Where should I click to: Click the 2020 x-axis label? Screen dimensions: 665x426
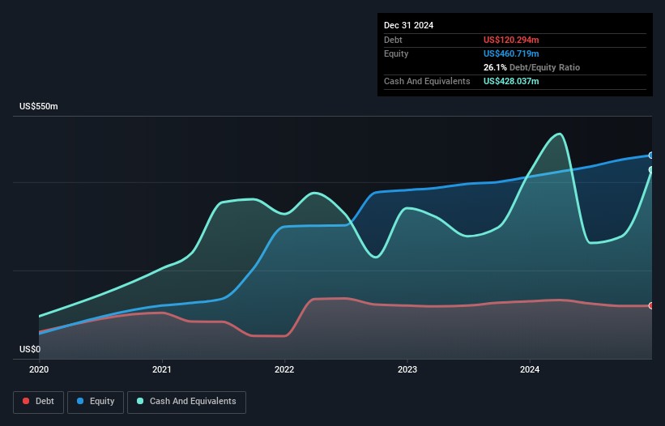coord(39,369)
